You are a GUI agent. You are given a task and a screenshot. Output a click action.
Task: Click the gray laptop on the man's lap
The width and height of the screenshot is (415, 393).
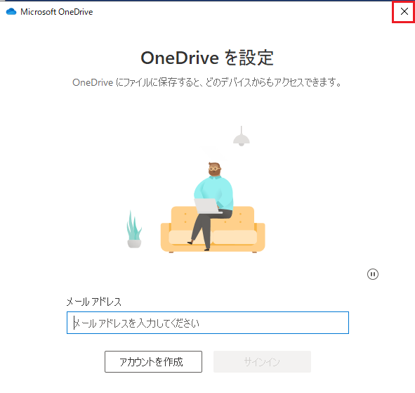pyautogui.click(x=207, y=206)
